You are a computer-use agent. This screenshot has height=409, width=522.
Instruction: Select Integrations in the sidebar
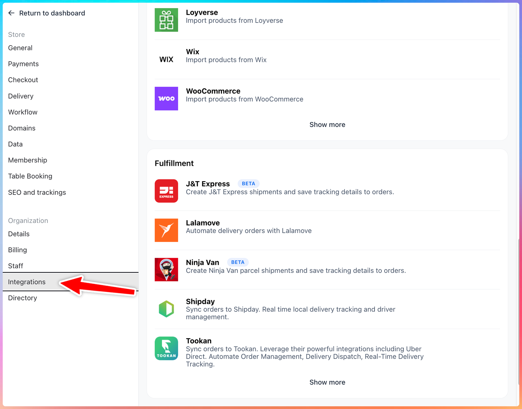pyautogui.click(x=70, y=282)
